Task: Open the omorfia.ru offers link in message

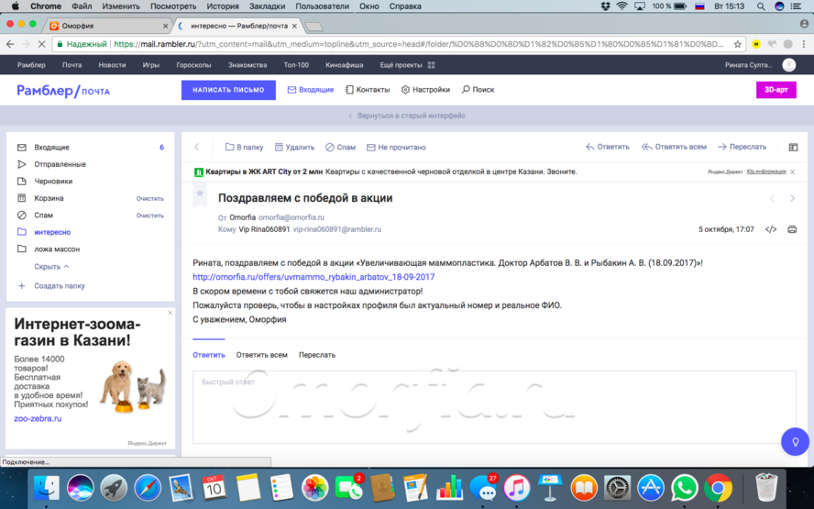Action: coord(313,277)
